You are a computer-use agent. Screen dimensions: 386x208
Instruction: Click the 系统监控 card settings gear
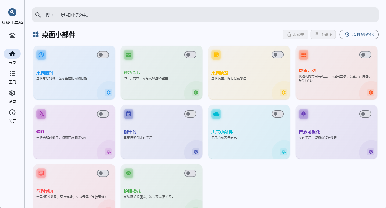pos(196,93)
